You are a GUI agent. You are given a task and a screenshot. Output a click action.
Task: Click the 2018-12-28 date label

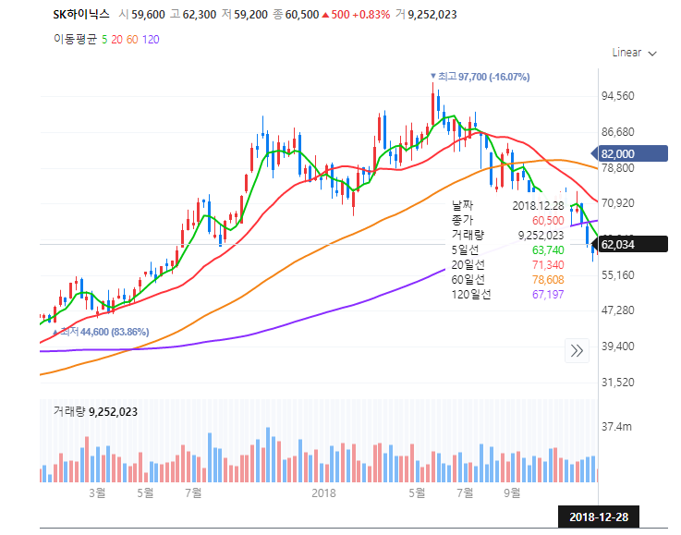point(599,517)
